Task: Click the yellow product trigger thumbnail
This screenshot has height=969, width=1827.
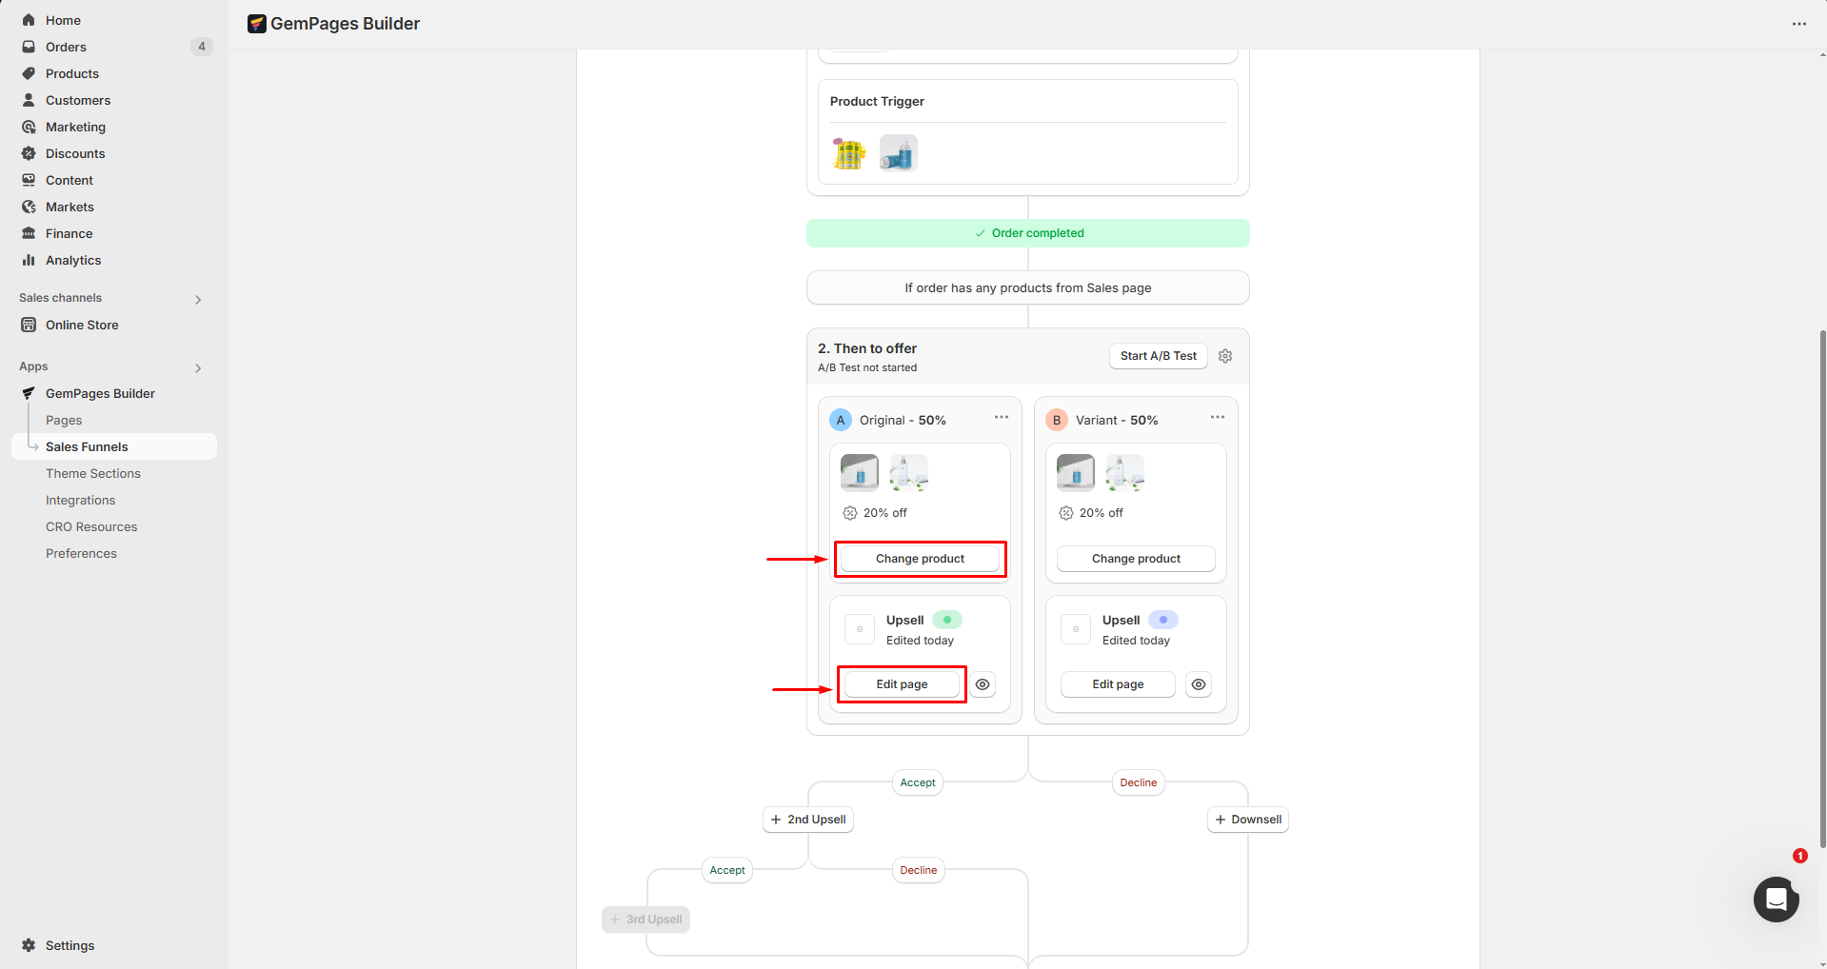Action: (x=849, y=153)
